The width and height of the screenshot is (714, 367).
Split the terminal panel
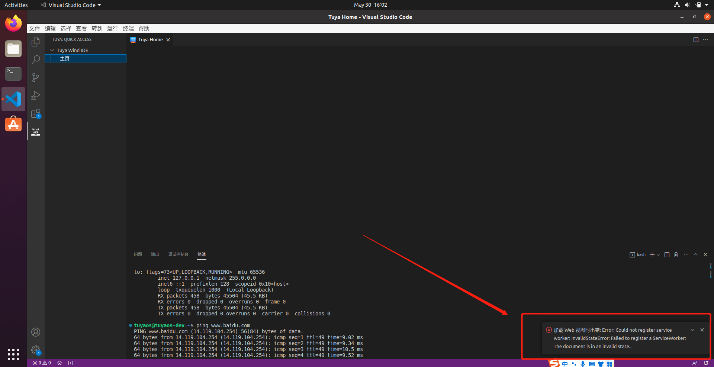pos(667,254)
